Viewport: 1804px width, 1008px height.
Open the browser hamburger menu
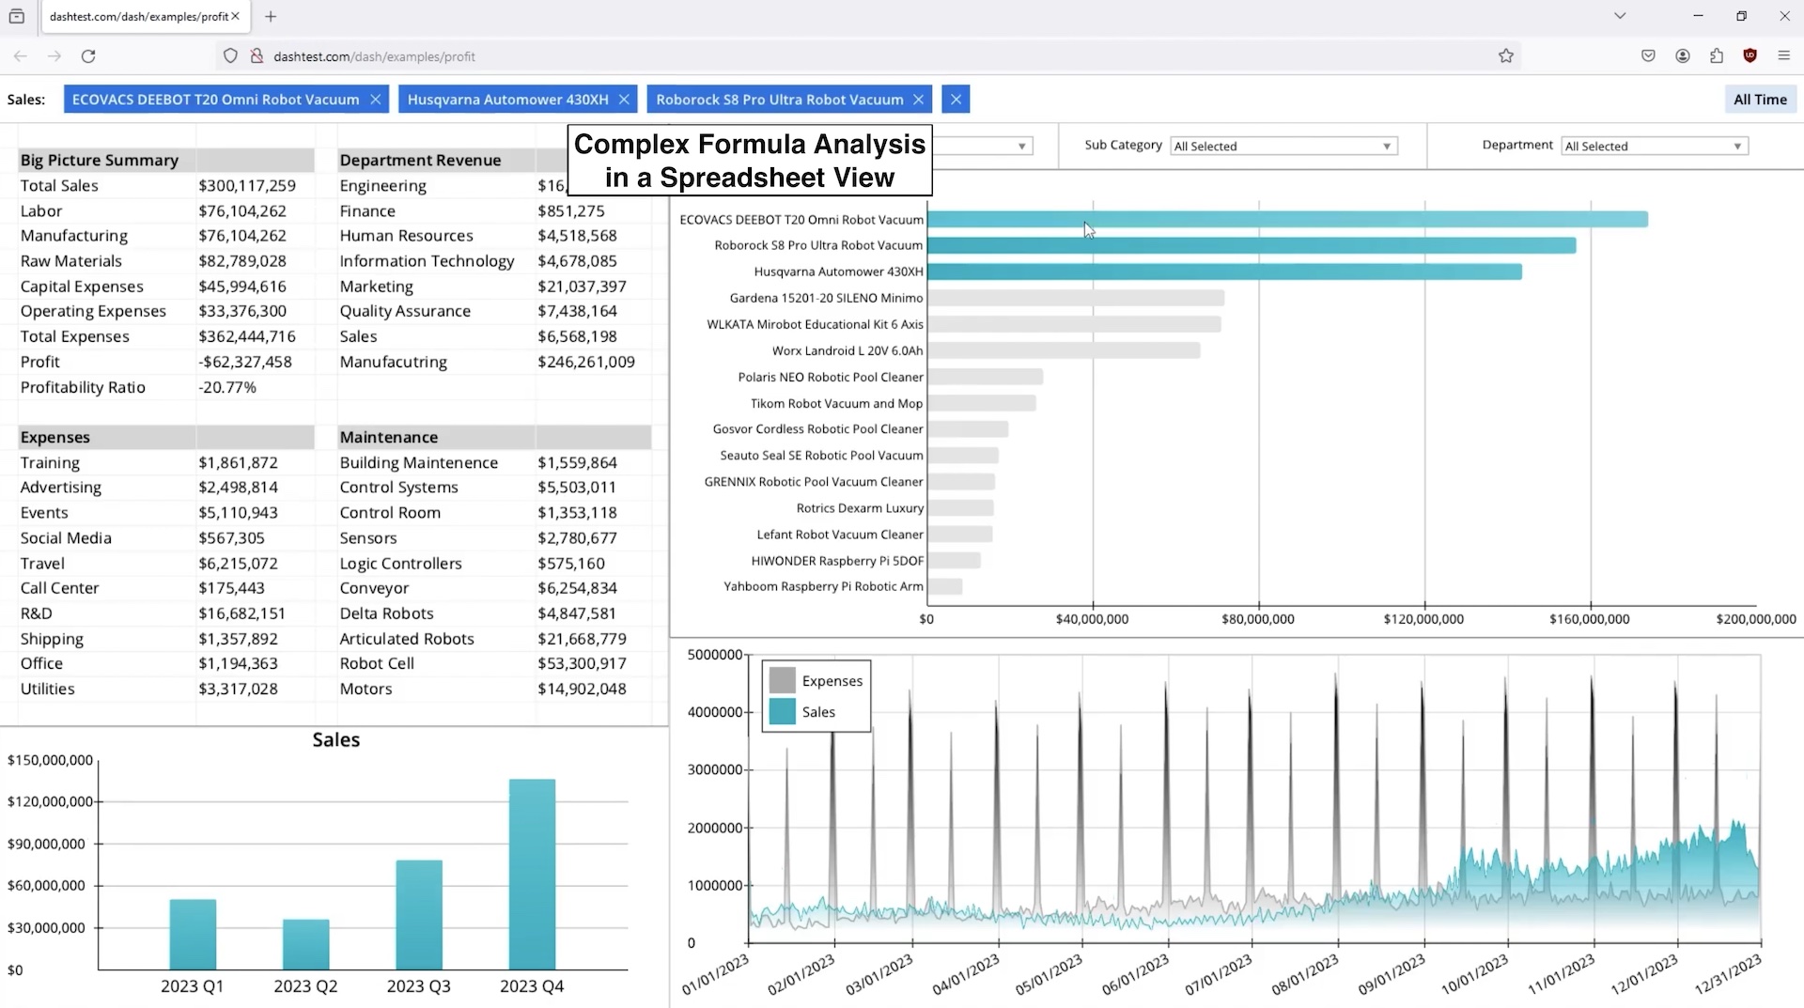pos(1783,55)
